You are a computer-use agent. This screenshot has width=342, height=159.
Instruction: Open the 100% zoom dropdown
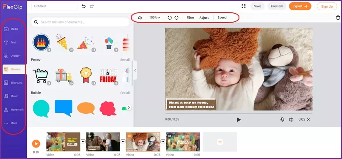coord(154,18)
